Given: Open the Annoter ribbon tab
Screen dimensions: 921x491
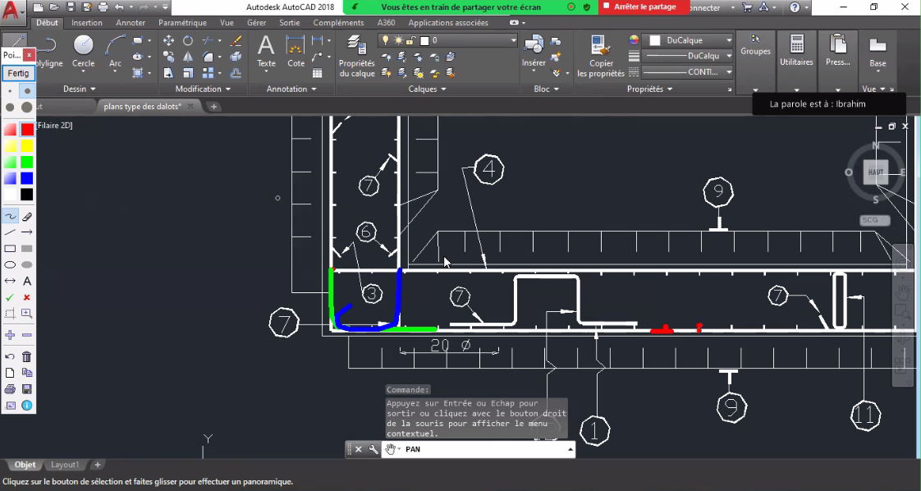Looking at the screenshot, I should pos(131,22).
